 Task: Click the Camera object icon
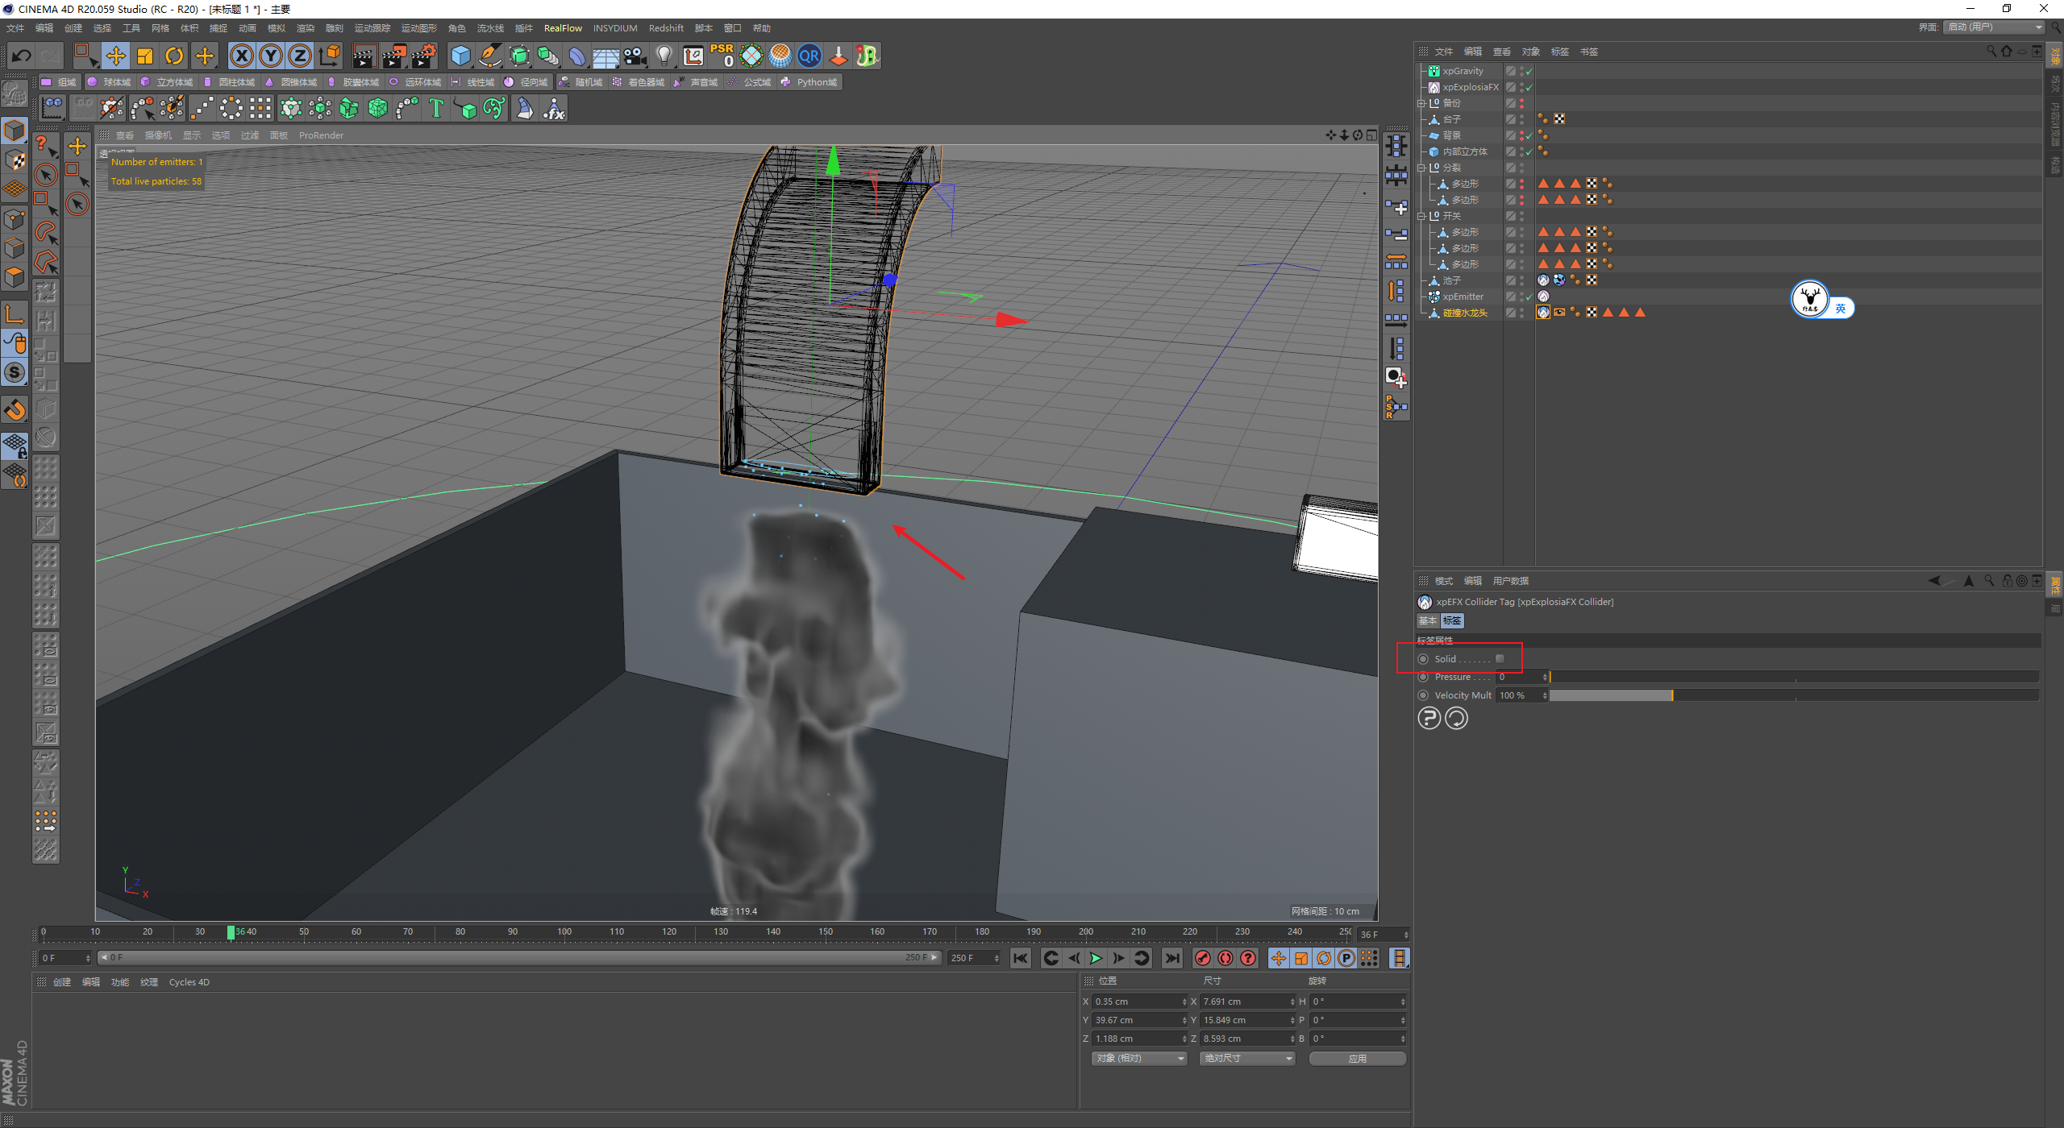click(635, 56)
